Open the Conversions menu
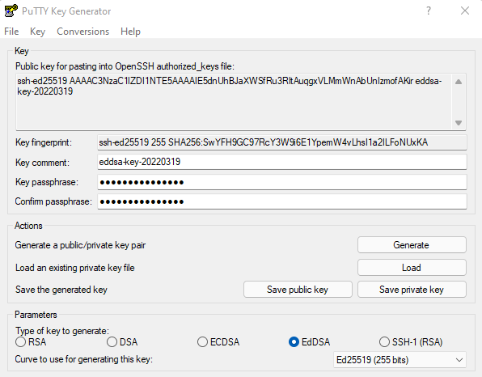Viewport: 482px width, 377px height. [x=83, y=32]
